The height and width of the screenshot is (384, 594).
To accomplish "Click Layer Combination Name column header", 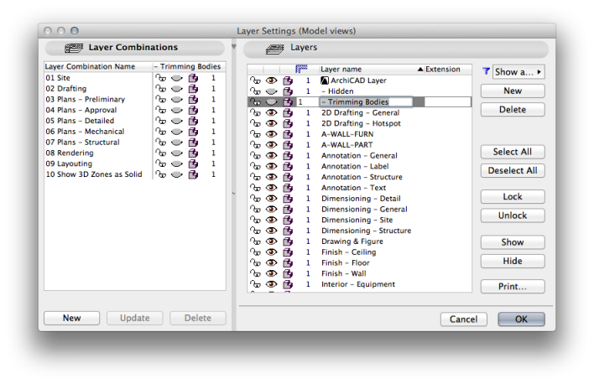I will [x=98, y=66].
